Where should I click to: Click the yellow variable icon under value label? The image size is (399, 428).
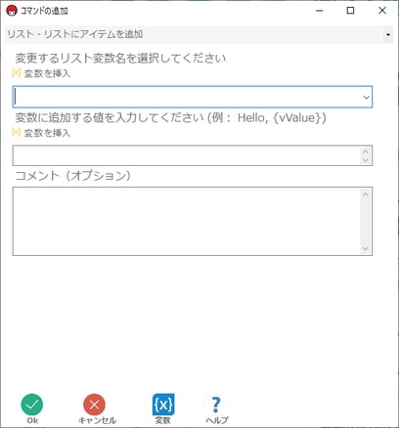pos(16,132)
